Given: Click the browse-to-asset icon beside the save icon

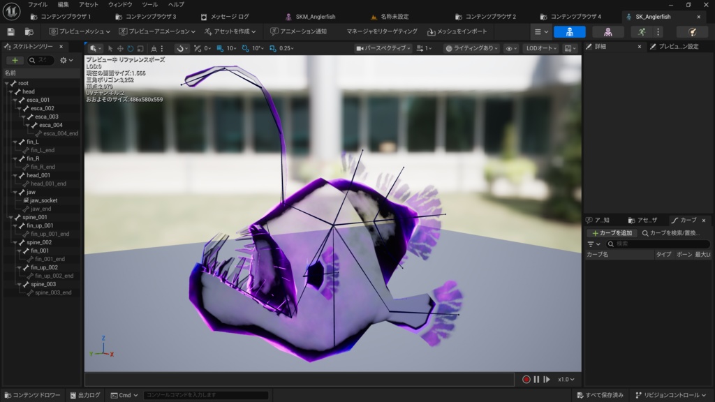Looking at the screenshot, I should [x=29, y=31].
